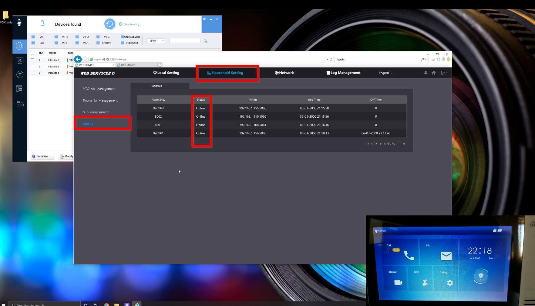Open the list panel icon in VDPConfig sidebar
The height and width of the screenshot is (306, 535).
pos(19,89)
